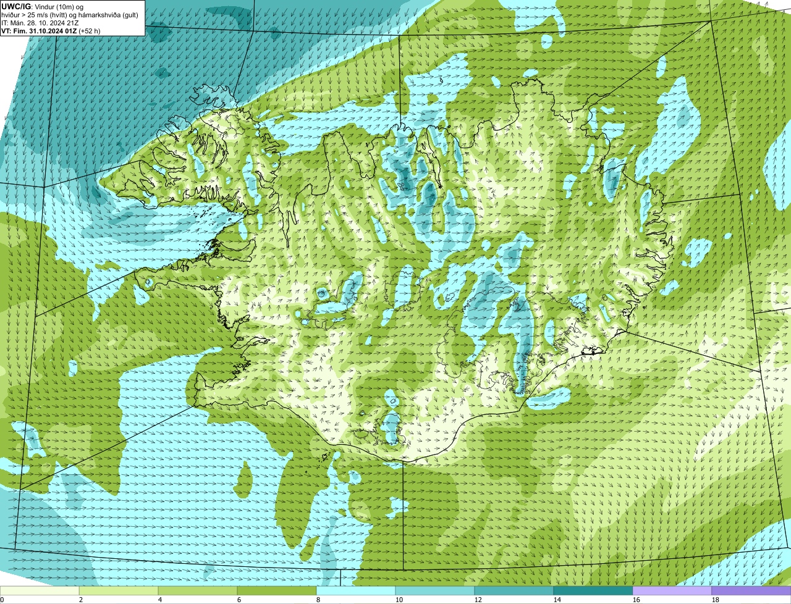The width and height of the screenshot is (791, 604).
Task: Click the legend scale label "2"
Action: [81, 600]
